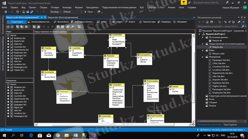Image resolution: width=248 pixels, height=139 pixels.
Task: Click Добавить в систему управления версиями
Action: point(221,130)
